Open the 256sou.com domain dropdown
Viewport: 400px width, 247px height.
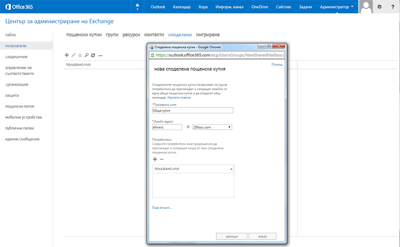click(x=212, y=127)
